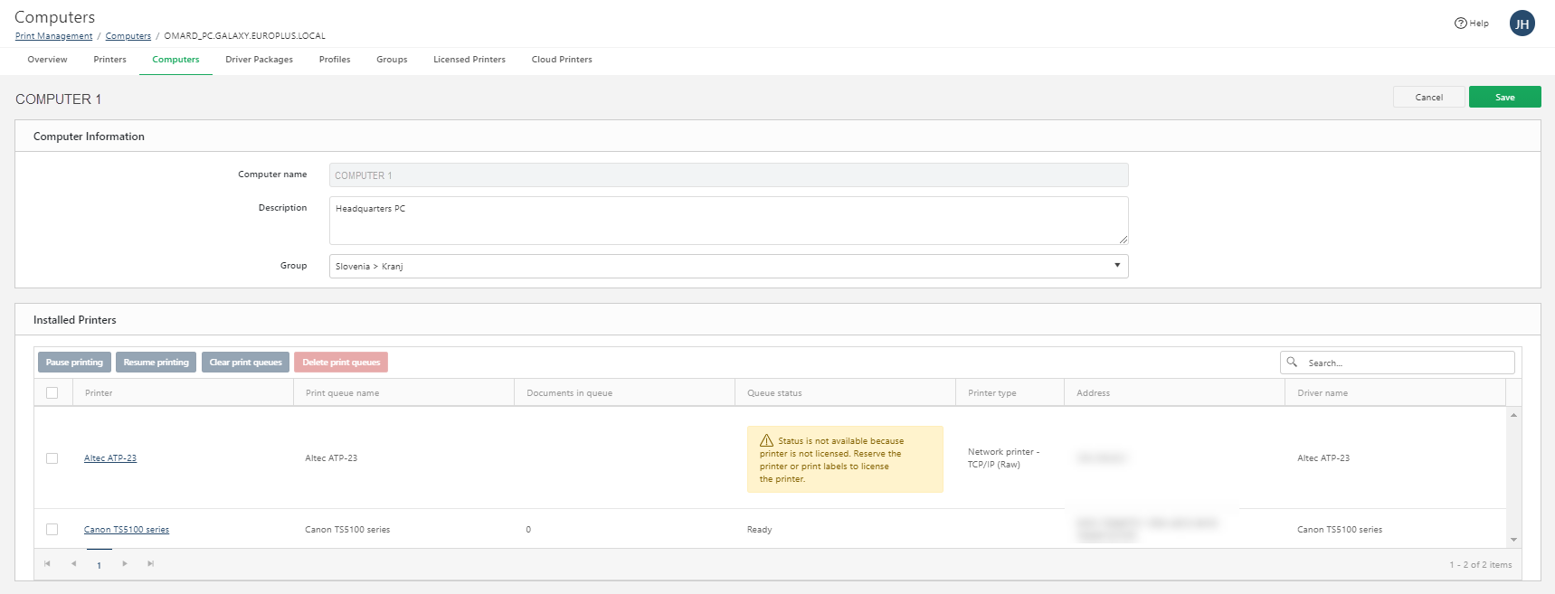Go to next page arrow
Image resolution: width=1555 pixels, height=594 pixels.
coord(125,564)
